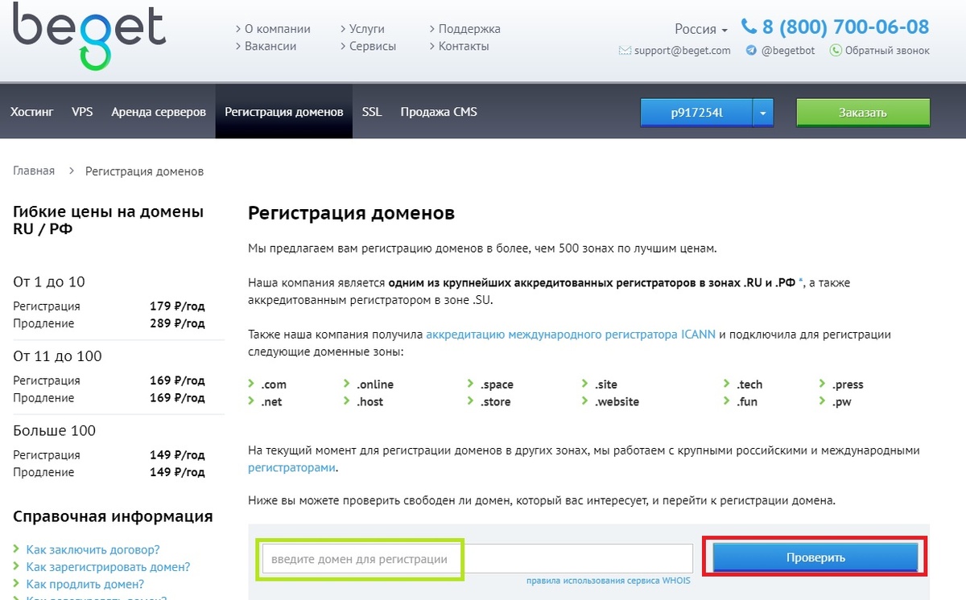
Task: Click the phone icon beside 8 (800) 700-06-08
Action: 749,27
